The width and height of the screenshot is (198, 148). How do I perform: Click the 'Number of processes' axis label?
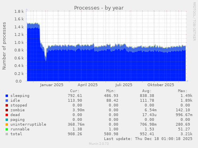(x=4, y=46)
